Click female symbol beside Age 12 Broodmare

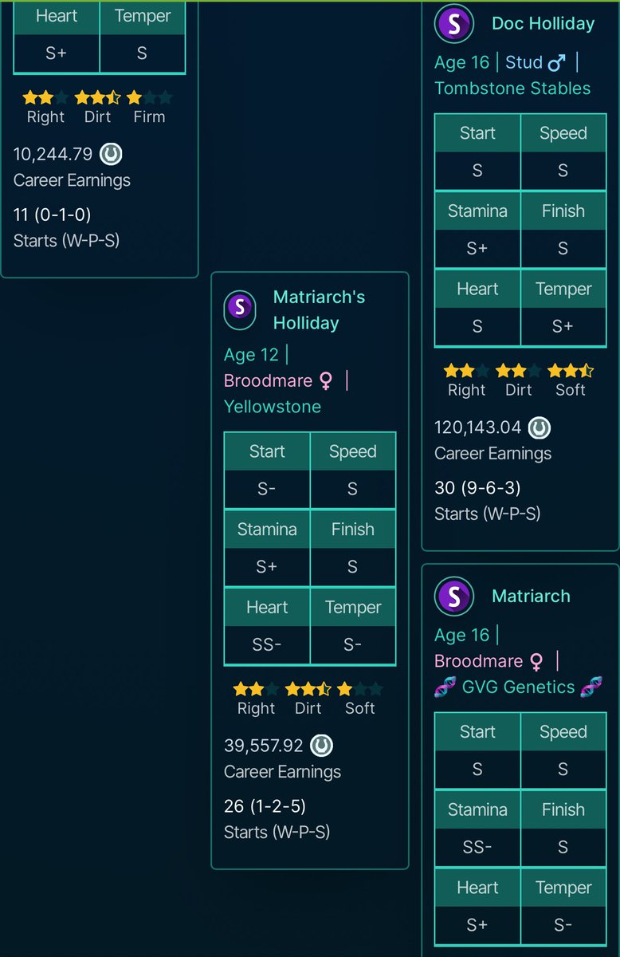coord(326,381)
